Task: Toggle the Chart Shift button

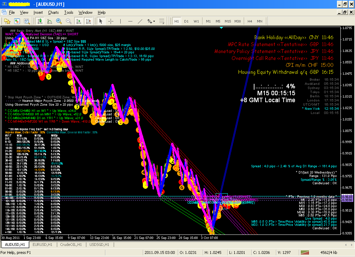Action: [88, 21]
